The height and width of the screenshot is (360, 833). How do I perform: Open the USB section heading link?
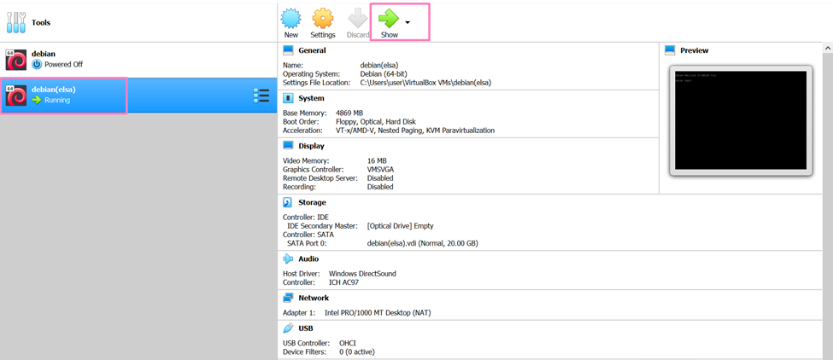pyautogui.click(x=306, y=328)
